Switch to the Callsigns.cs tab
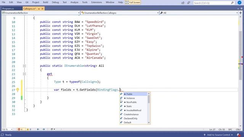The width and height of the screenshot is (244, 137). (30, 9)
